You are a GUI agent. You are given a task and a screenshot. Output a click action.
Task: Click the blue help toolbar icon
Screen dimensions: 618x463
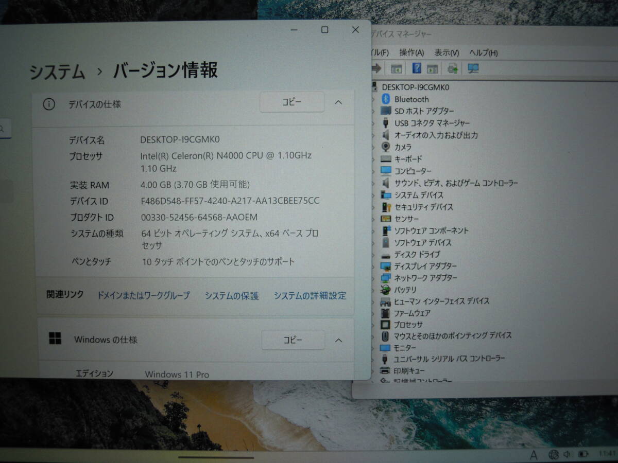click(x=417, y=68)
